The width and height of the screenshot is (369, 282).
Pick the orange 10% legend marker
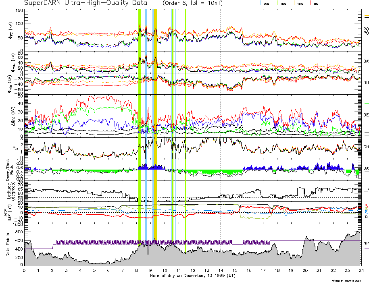[294, 3]
